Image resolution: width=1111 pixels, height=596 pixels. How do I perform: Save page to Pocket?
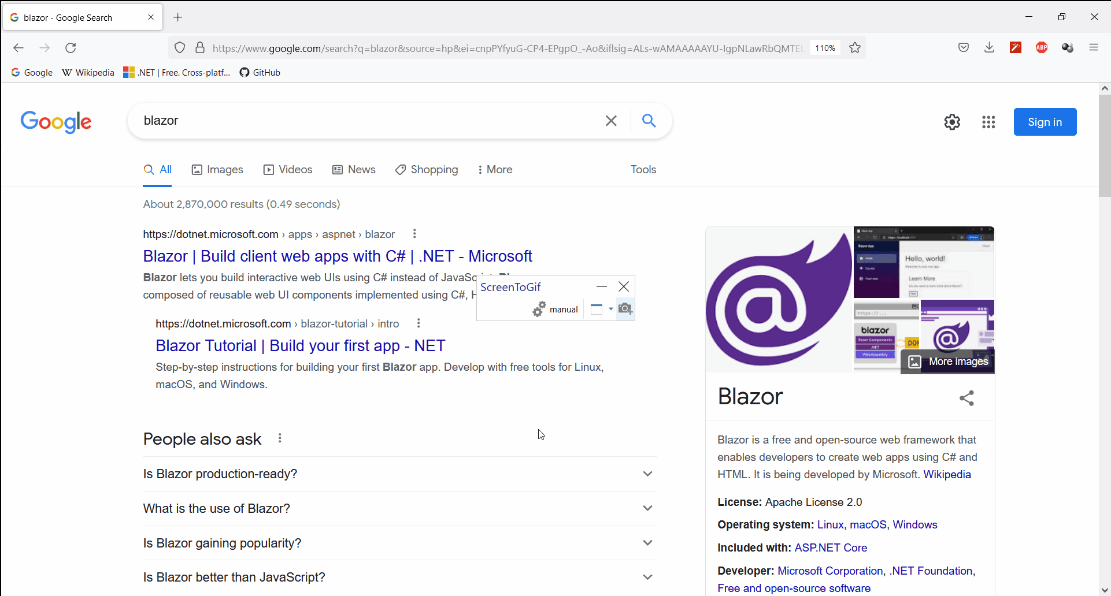coord(964,48)
